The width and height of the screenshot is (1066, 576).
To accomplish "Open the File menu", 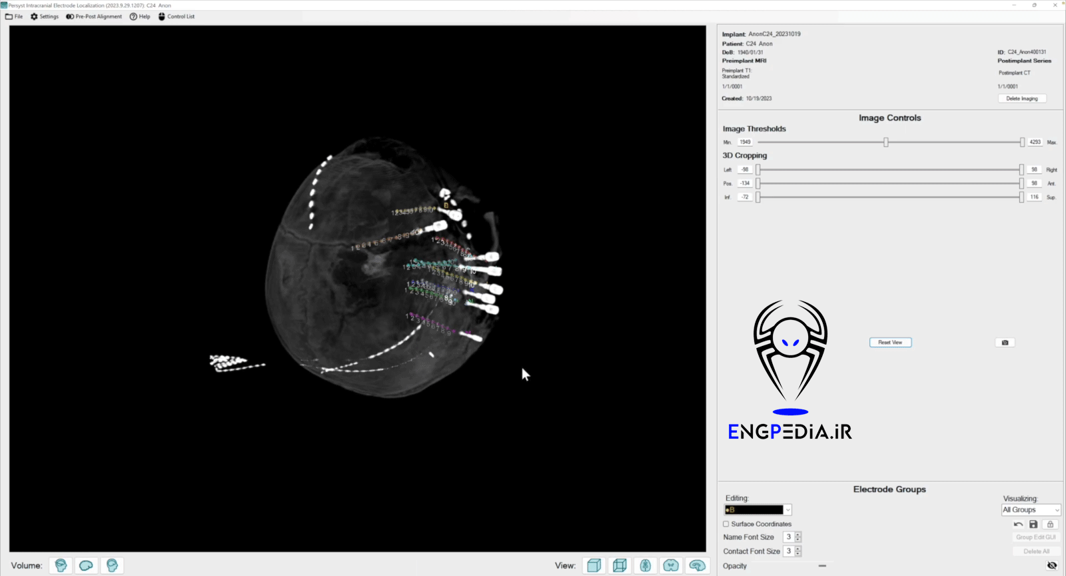I will tap(14, 17).
